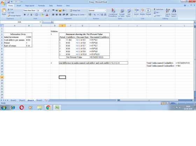196x146 pixels.
Task: Cut the selected cell content
Action: (10, 9)
